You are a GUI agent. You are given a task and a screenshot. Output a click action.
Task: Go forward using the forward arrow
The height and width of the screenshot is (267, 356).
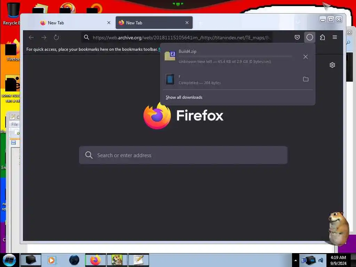[44, 38]
